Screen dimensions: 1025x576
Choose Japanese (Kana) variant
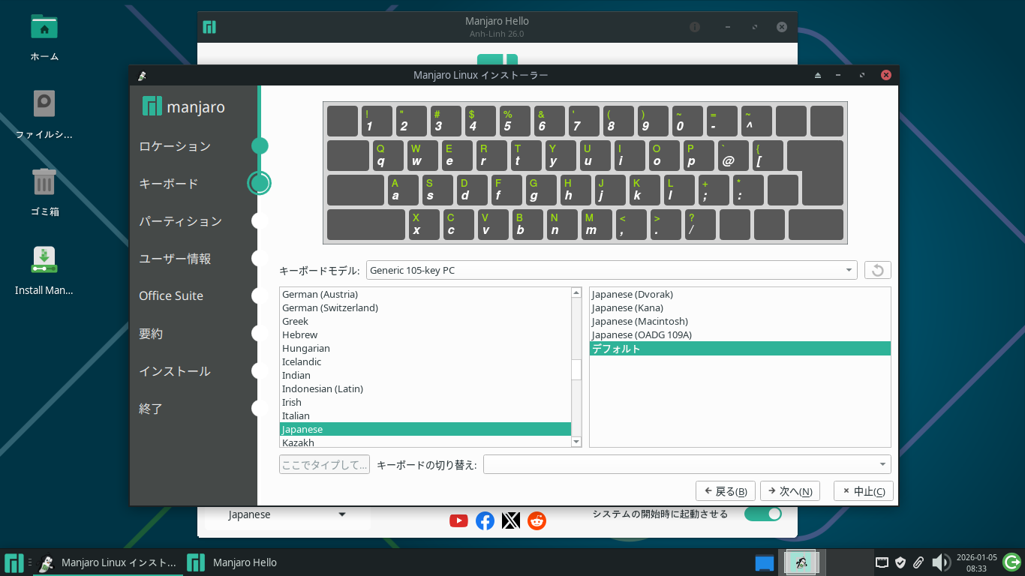(740, 307)
